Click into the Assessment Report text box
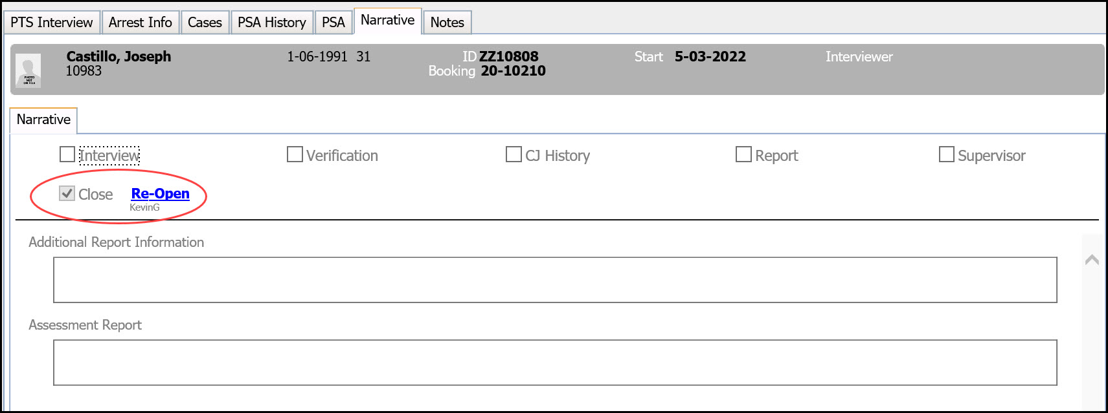 tap(555, 363)
